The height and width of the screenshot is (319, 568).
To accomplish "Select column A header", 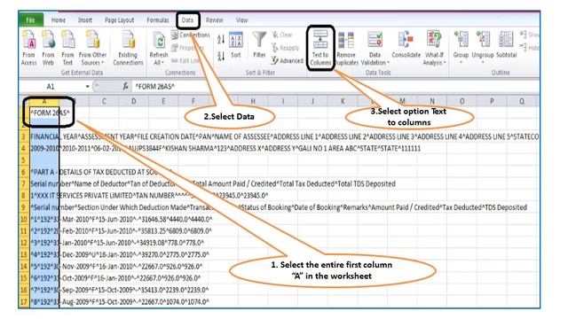I will (x=44, y=101).
